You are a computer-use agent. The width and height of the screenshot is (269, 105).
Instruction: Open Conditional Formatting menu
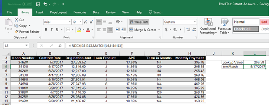tap(208, 26)
